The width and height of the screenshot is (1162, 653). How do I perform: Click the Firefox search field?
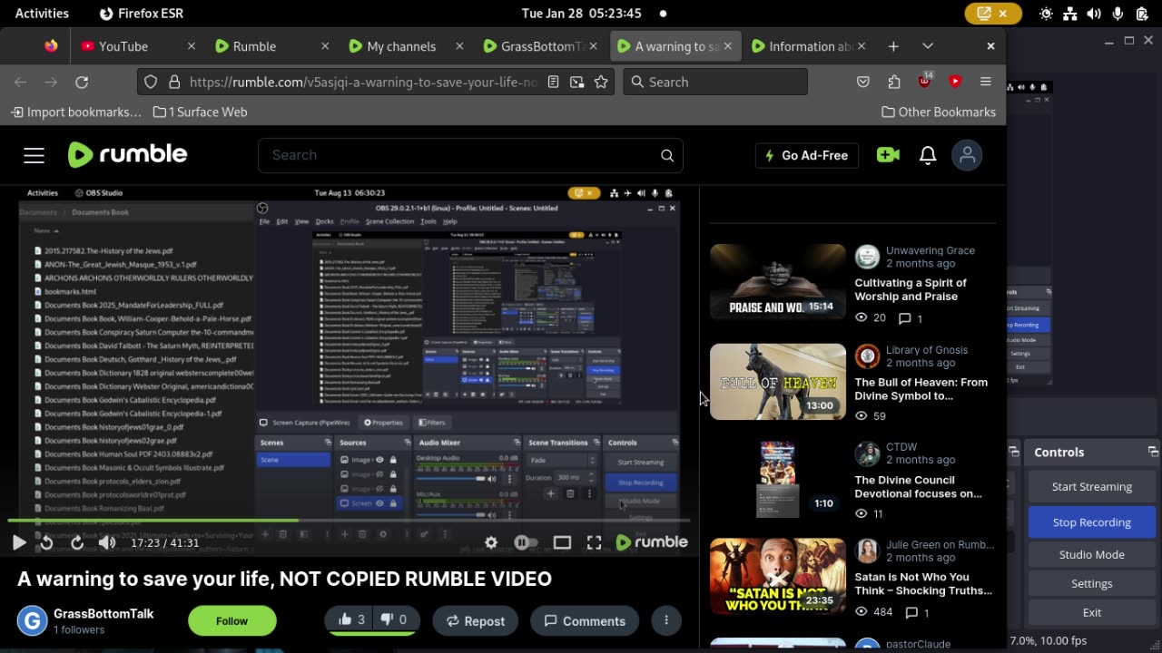click(715, 82)
